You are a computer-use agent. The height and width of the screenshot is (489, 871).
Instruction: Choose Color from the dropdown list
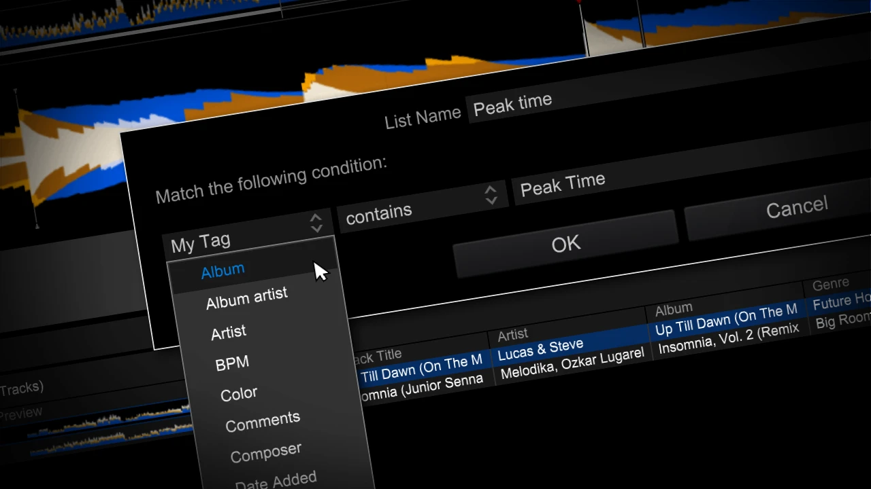point(239,395)
